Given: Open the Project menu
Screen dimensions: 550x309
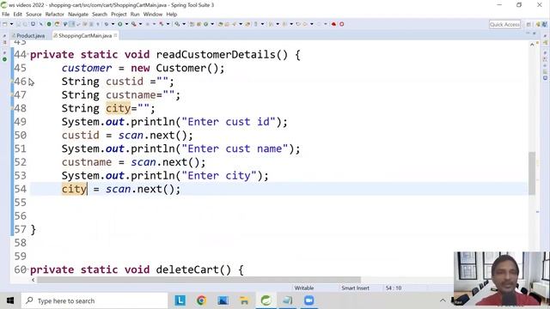Looking at the screenshot, I should click(x=119, y=15).
